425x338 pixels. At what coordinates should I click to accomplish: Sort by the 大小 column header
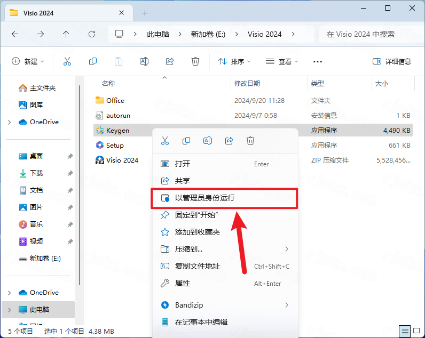tap(393, 83)
